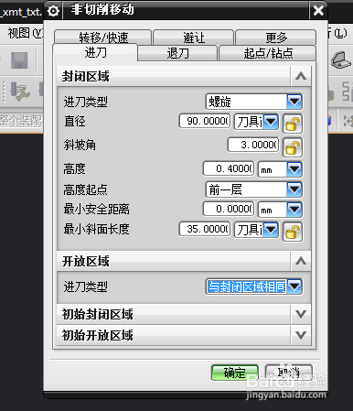Click the 3D part icon at the right toolbar

[x=341, y=59]
